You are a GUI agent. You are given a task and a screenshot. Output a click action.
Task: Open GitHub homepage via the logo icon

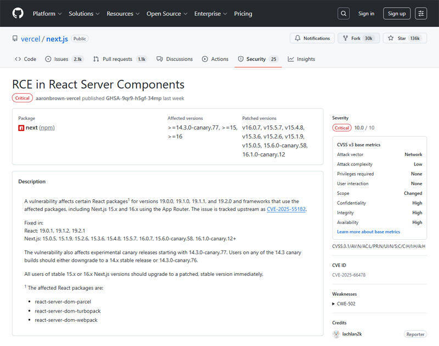(17, 13)
